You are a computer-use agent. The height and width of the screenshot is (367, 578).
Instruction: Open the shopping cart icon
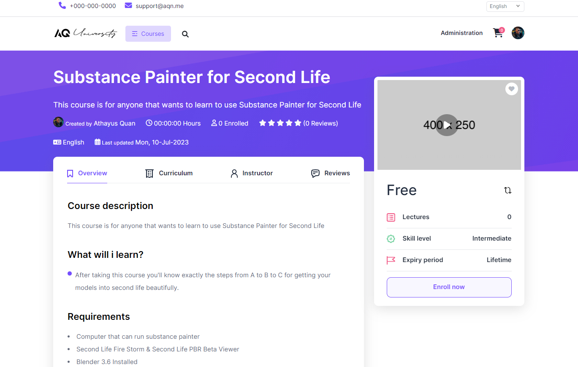498,33
